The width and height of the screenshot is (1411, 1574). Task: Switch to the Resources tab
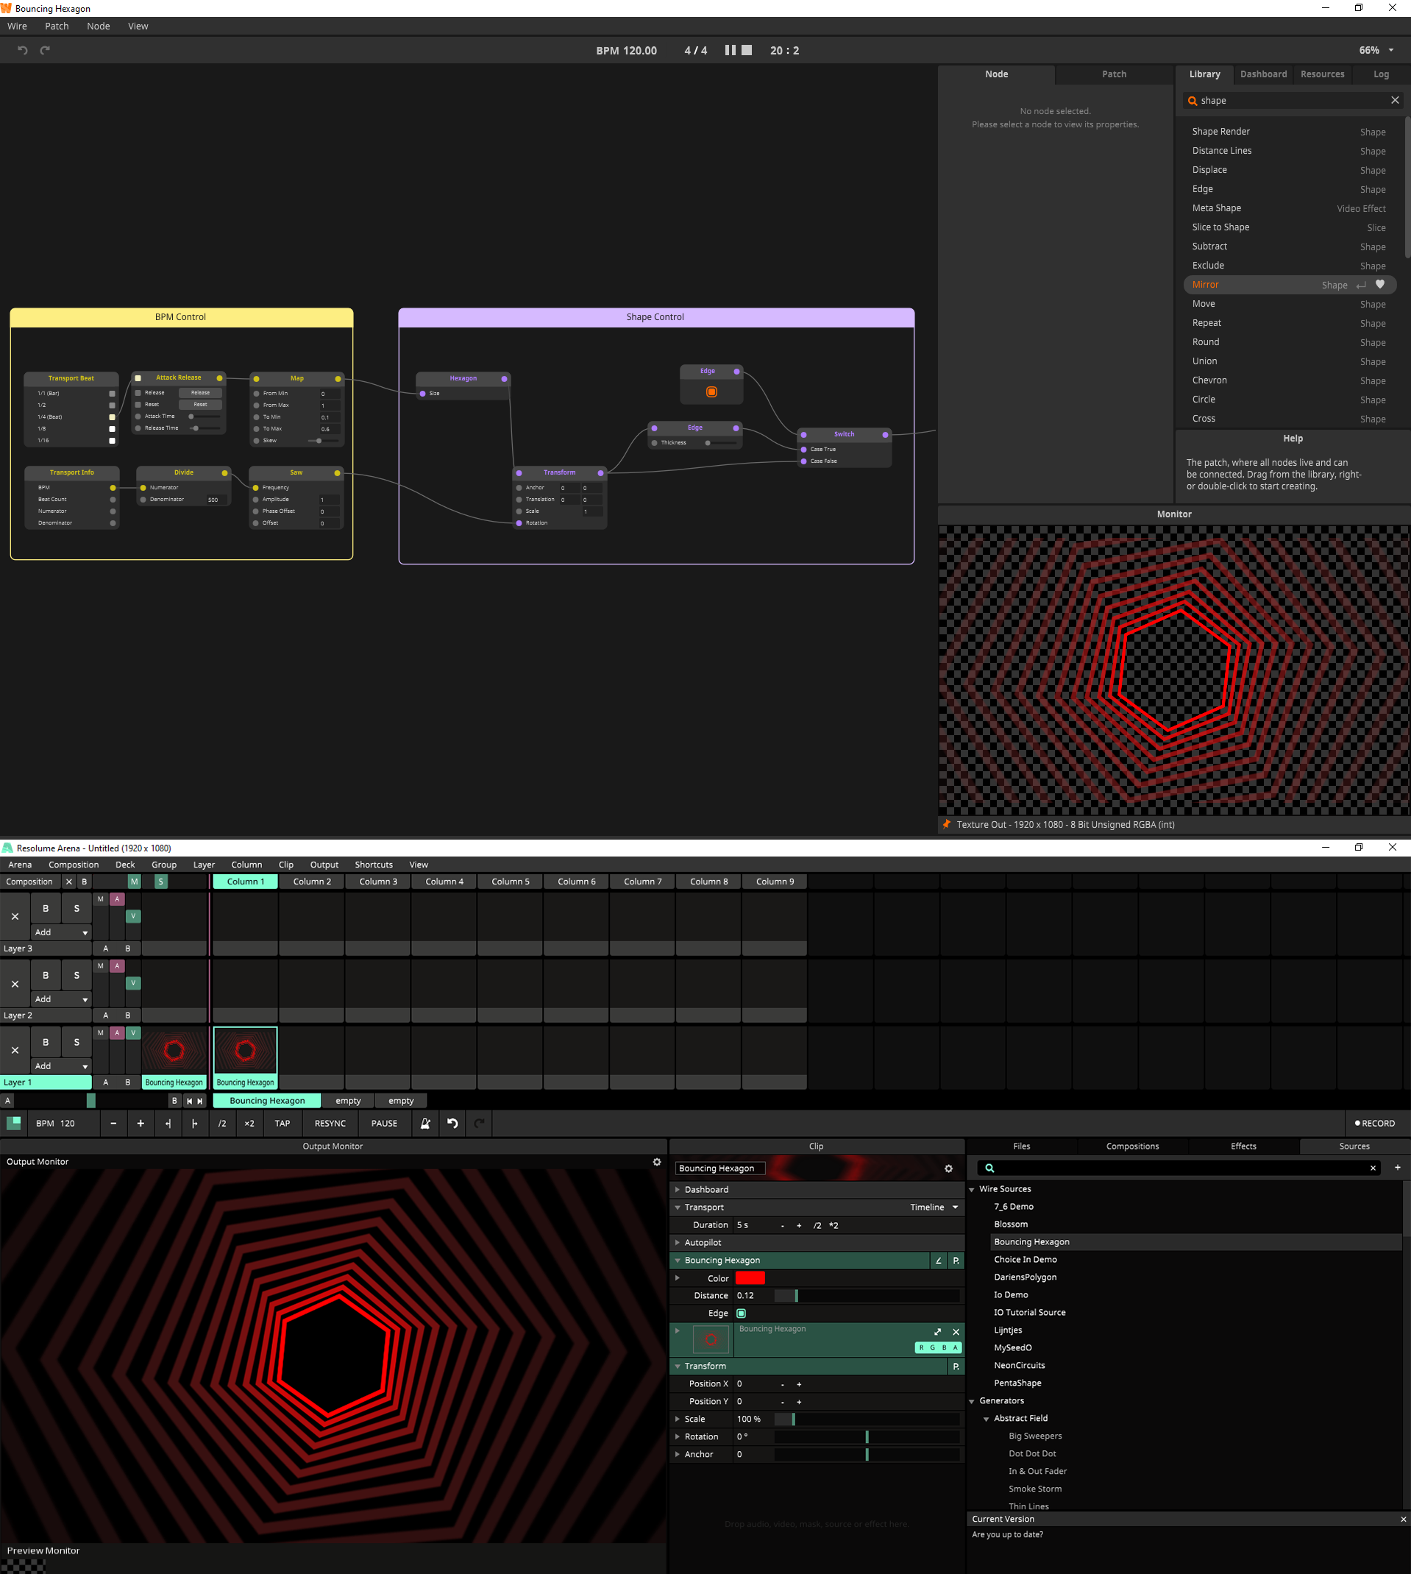1323,74
